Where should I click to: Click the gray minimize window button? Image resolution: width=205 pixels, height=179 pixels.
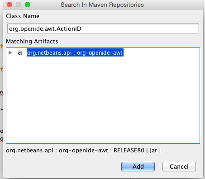click(x=19, y=5)
